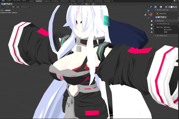Open the 追加 menu in viewport header
Viewport: 179px width, 119px height.
coord(18,7)
